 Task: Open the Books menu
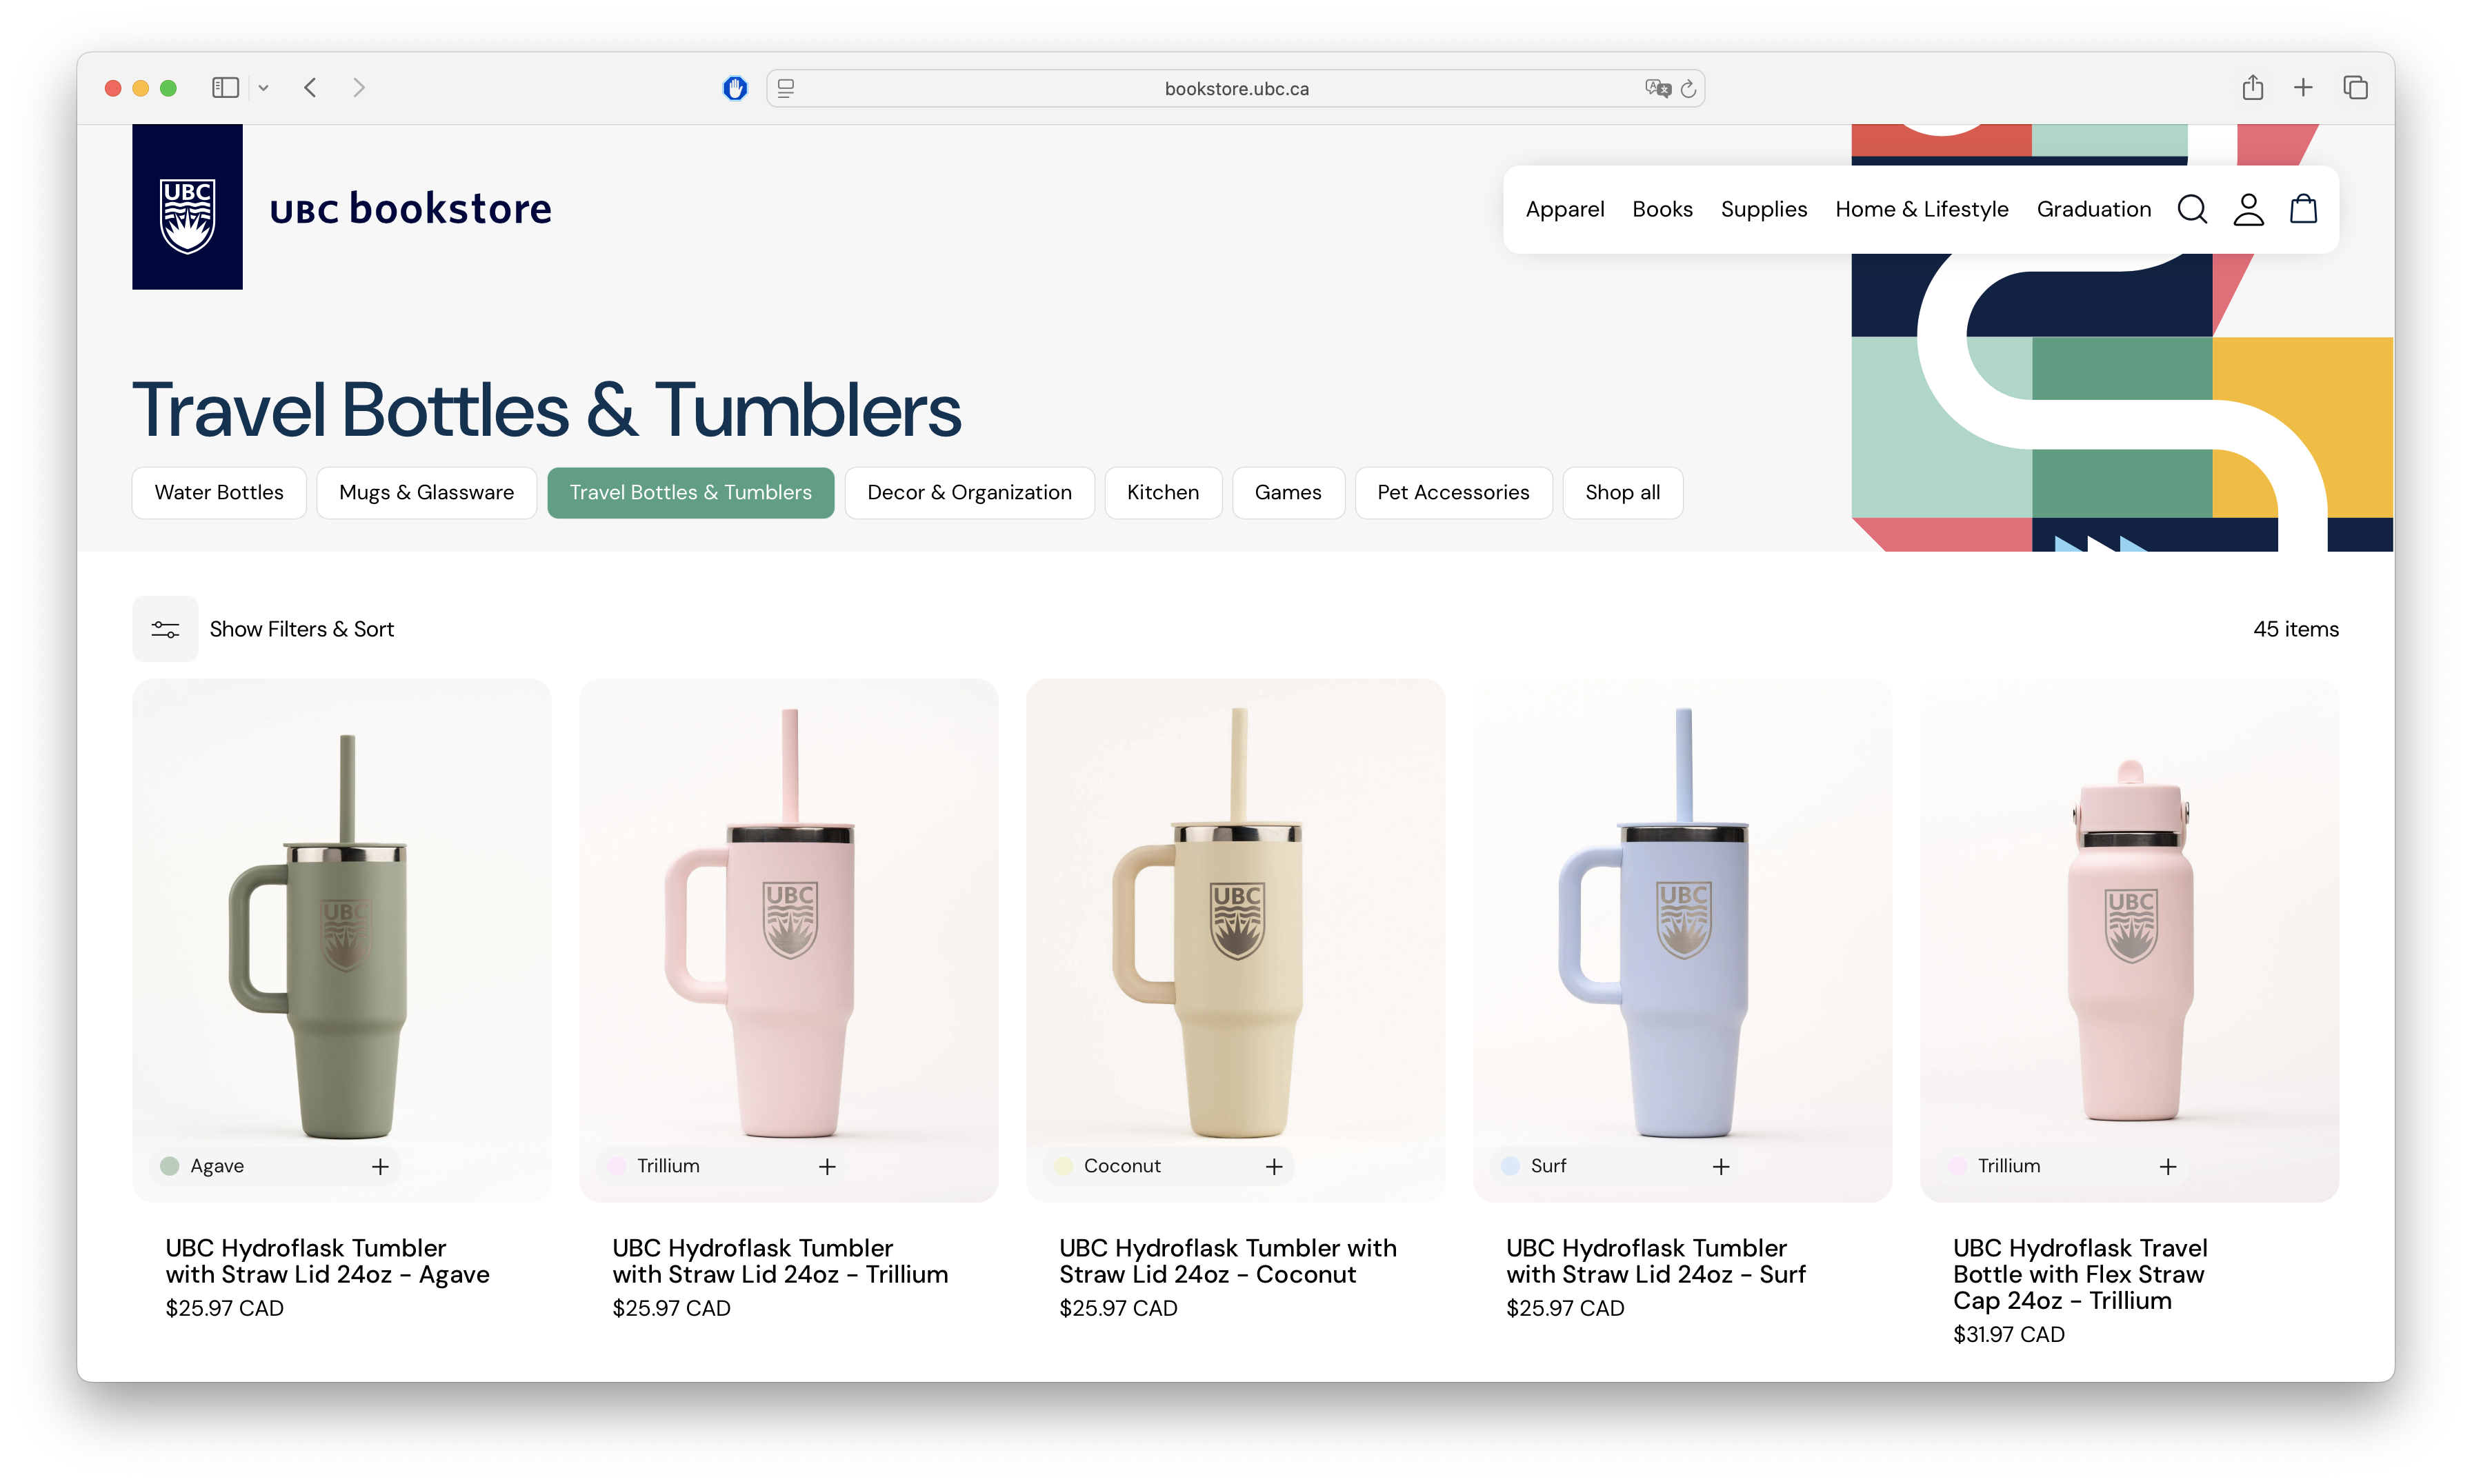(1662, 209)
